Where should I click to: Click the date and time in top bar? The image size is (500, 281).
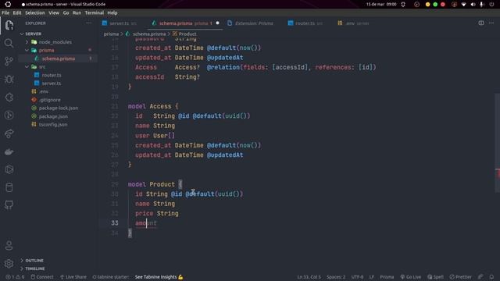pyautogui.click(x=381, y=4)
